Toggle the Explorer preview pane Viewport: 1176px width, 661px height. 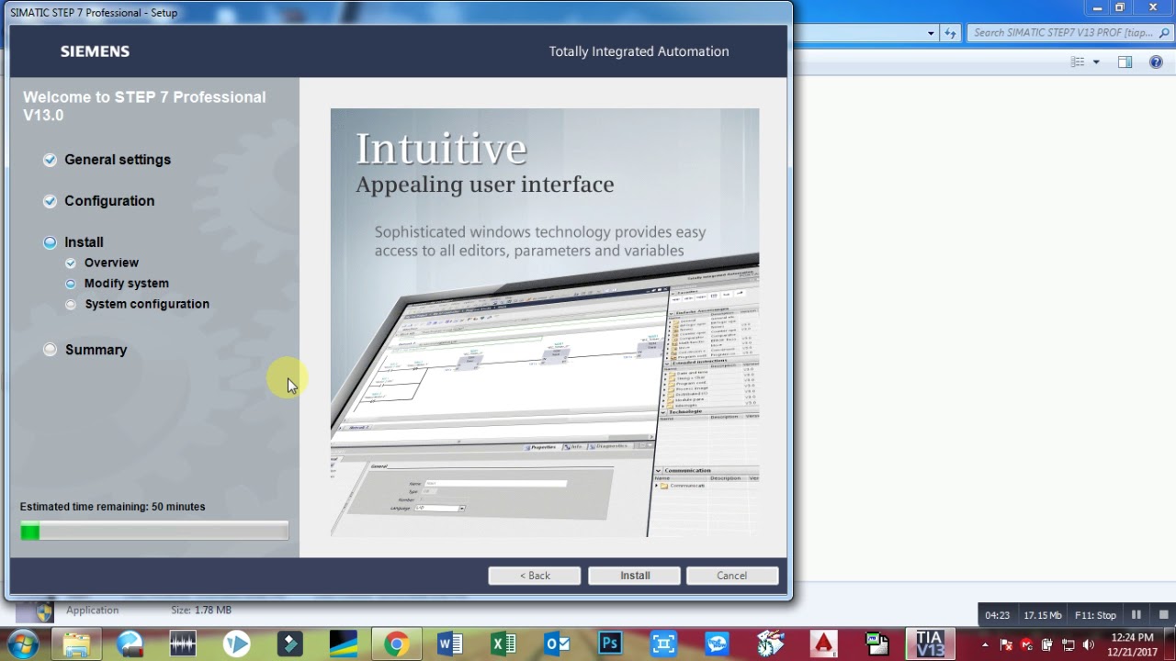pyautogui.click(x=1125, y=62)
